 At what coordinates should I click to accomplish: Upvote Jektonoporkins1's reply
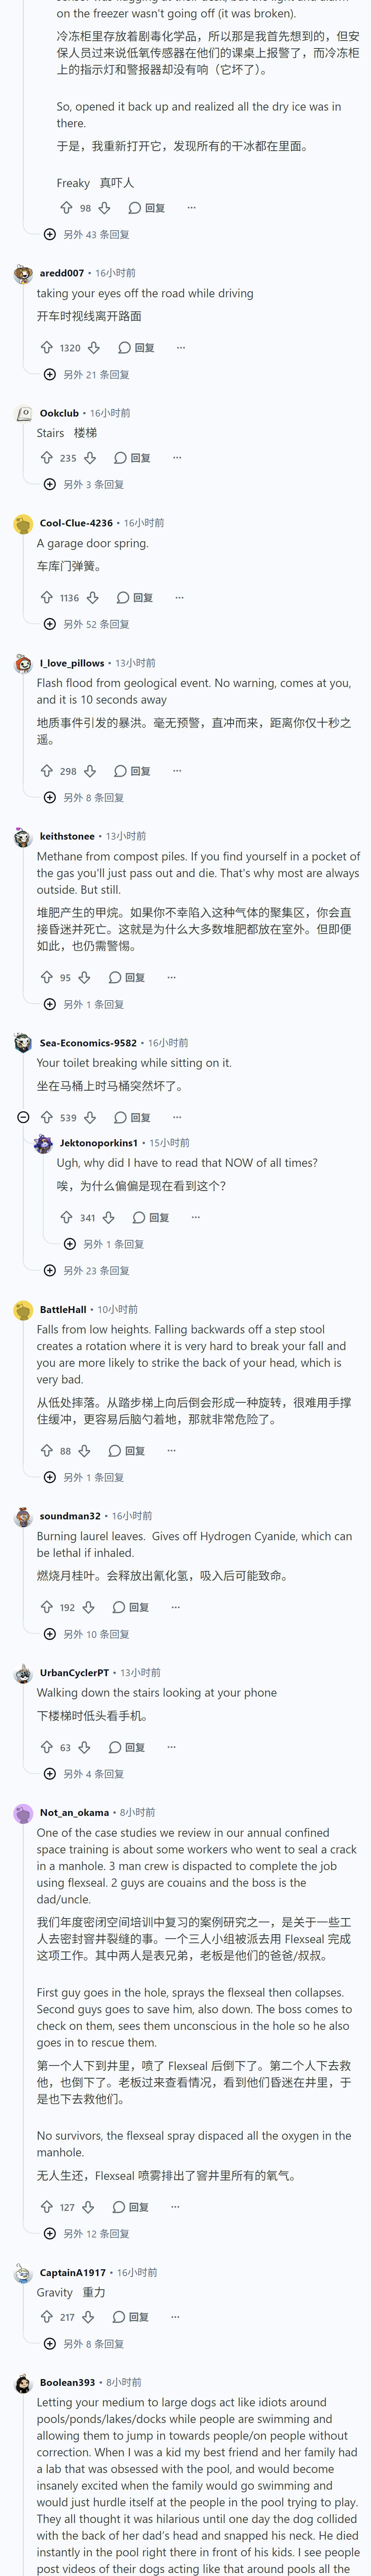(x=66, y=1217)
